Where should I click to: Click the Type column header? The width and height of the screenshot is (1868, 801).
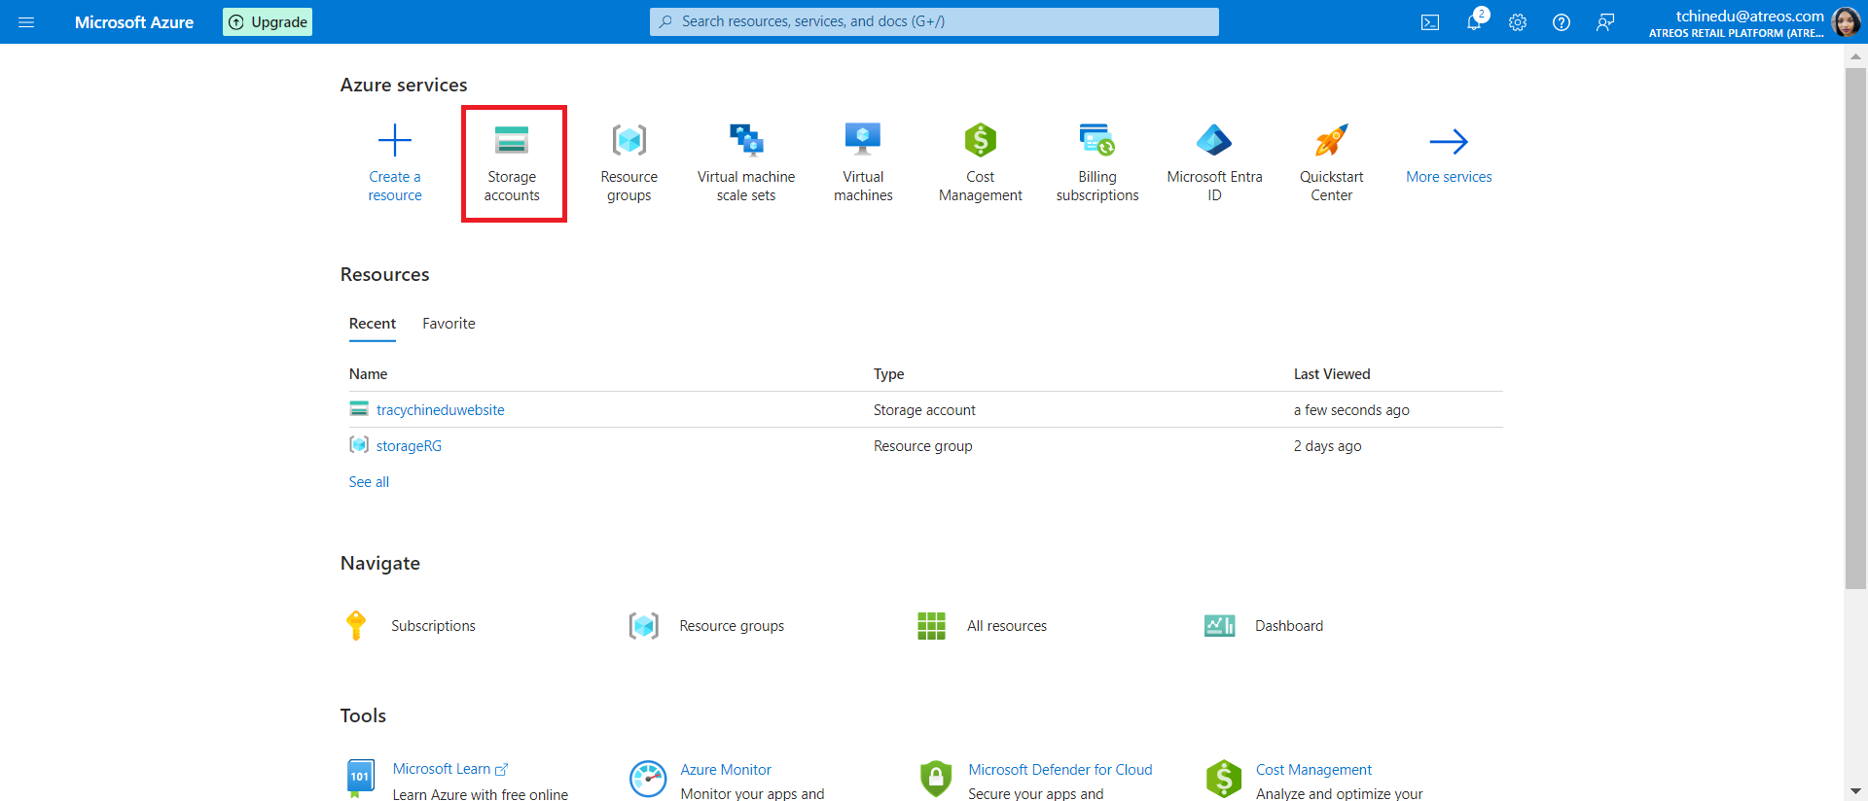point(888,374)
